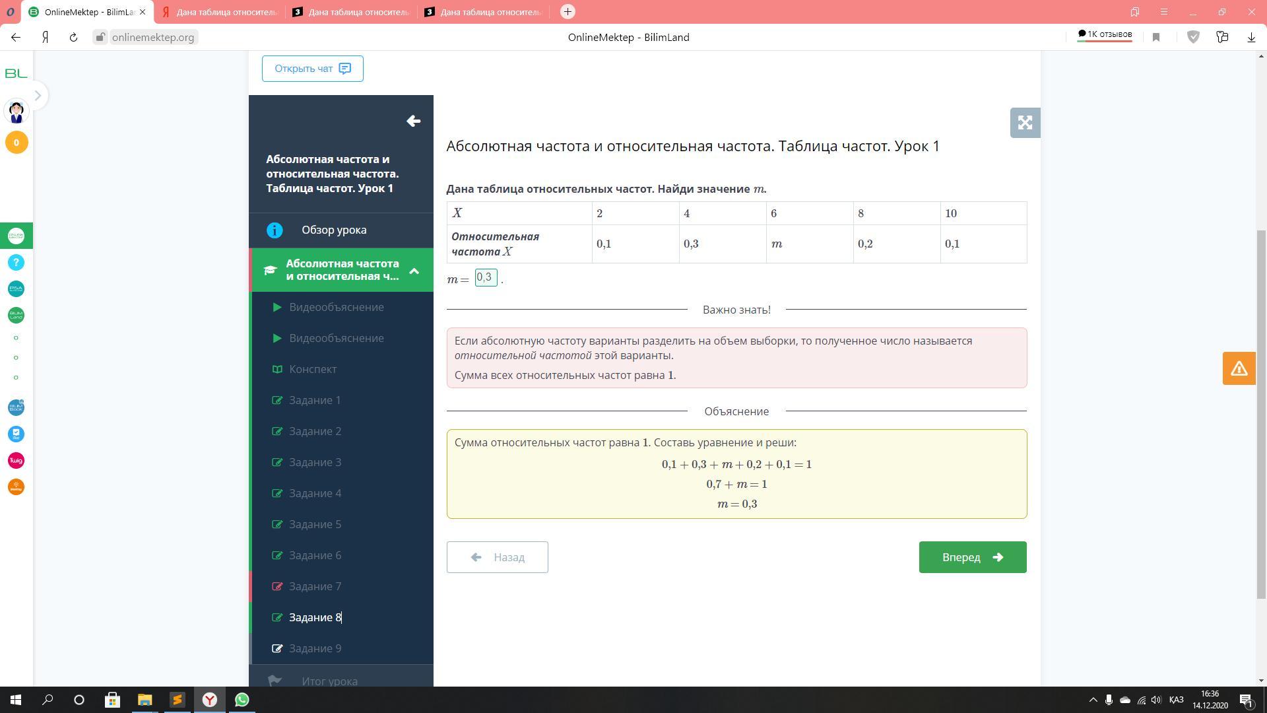Switch to the OnlineMektep - BilimLand tab
The image size is (1267, 713).
coord(87,12)
